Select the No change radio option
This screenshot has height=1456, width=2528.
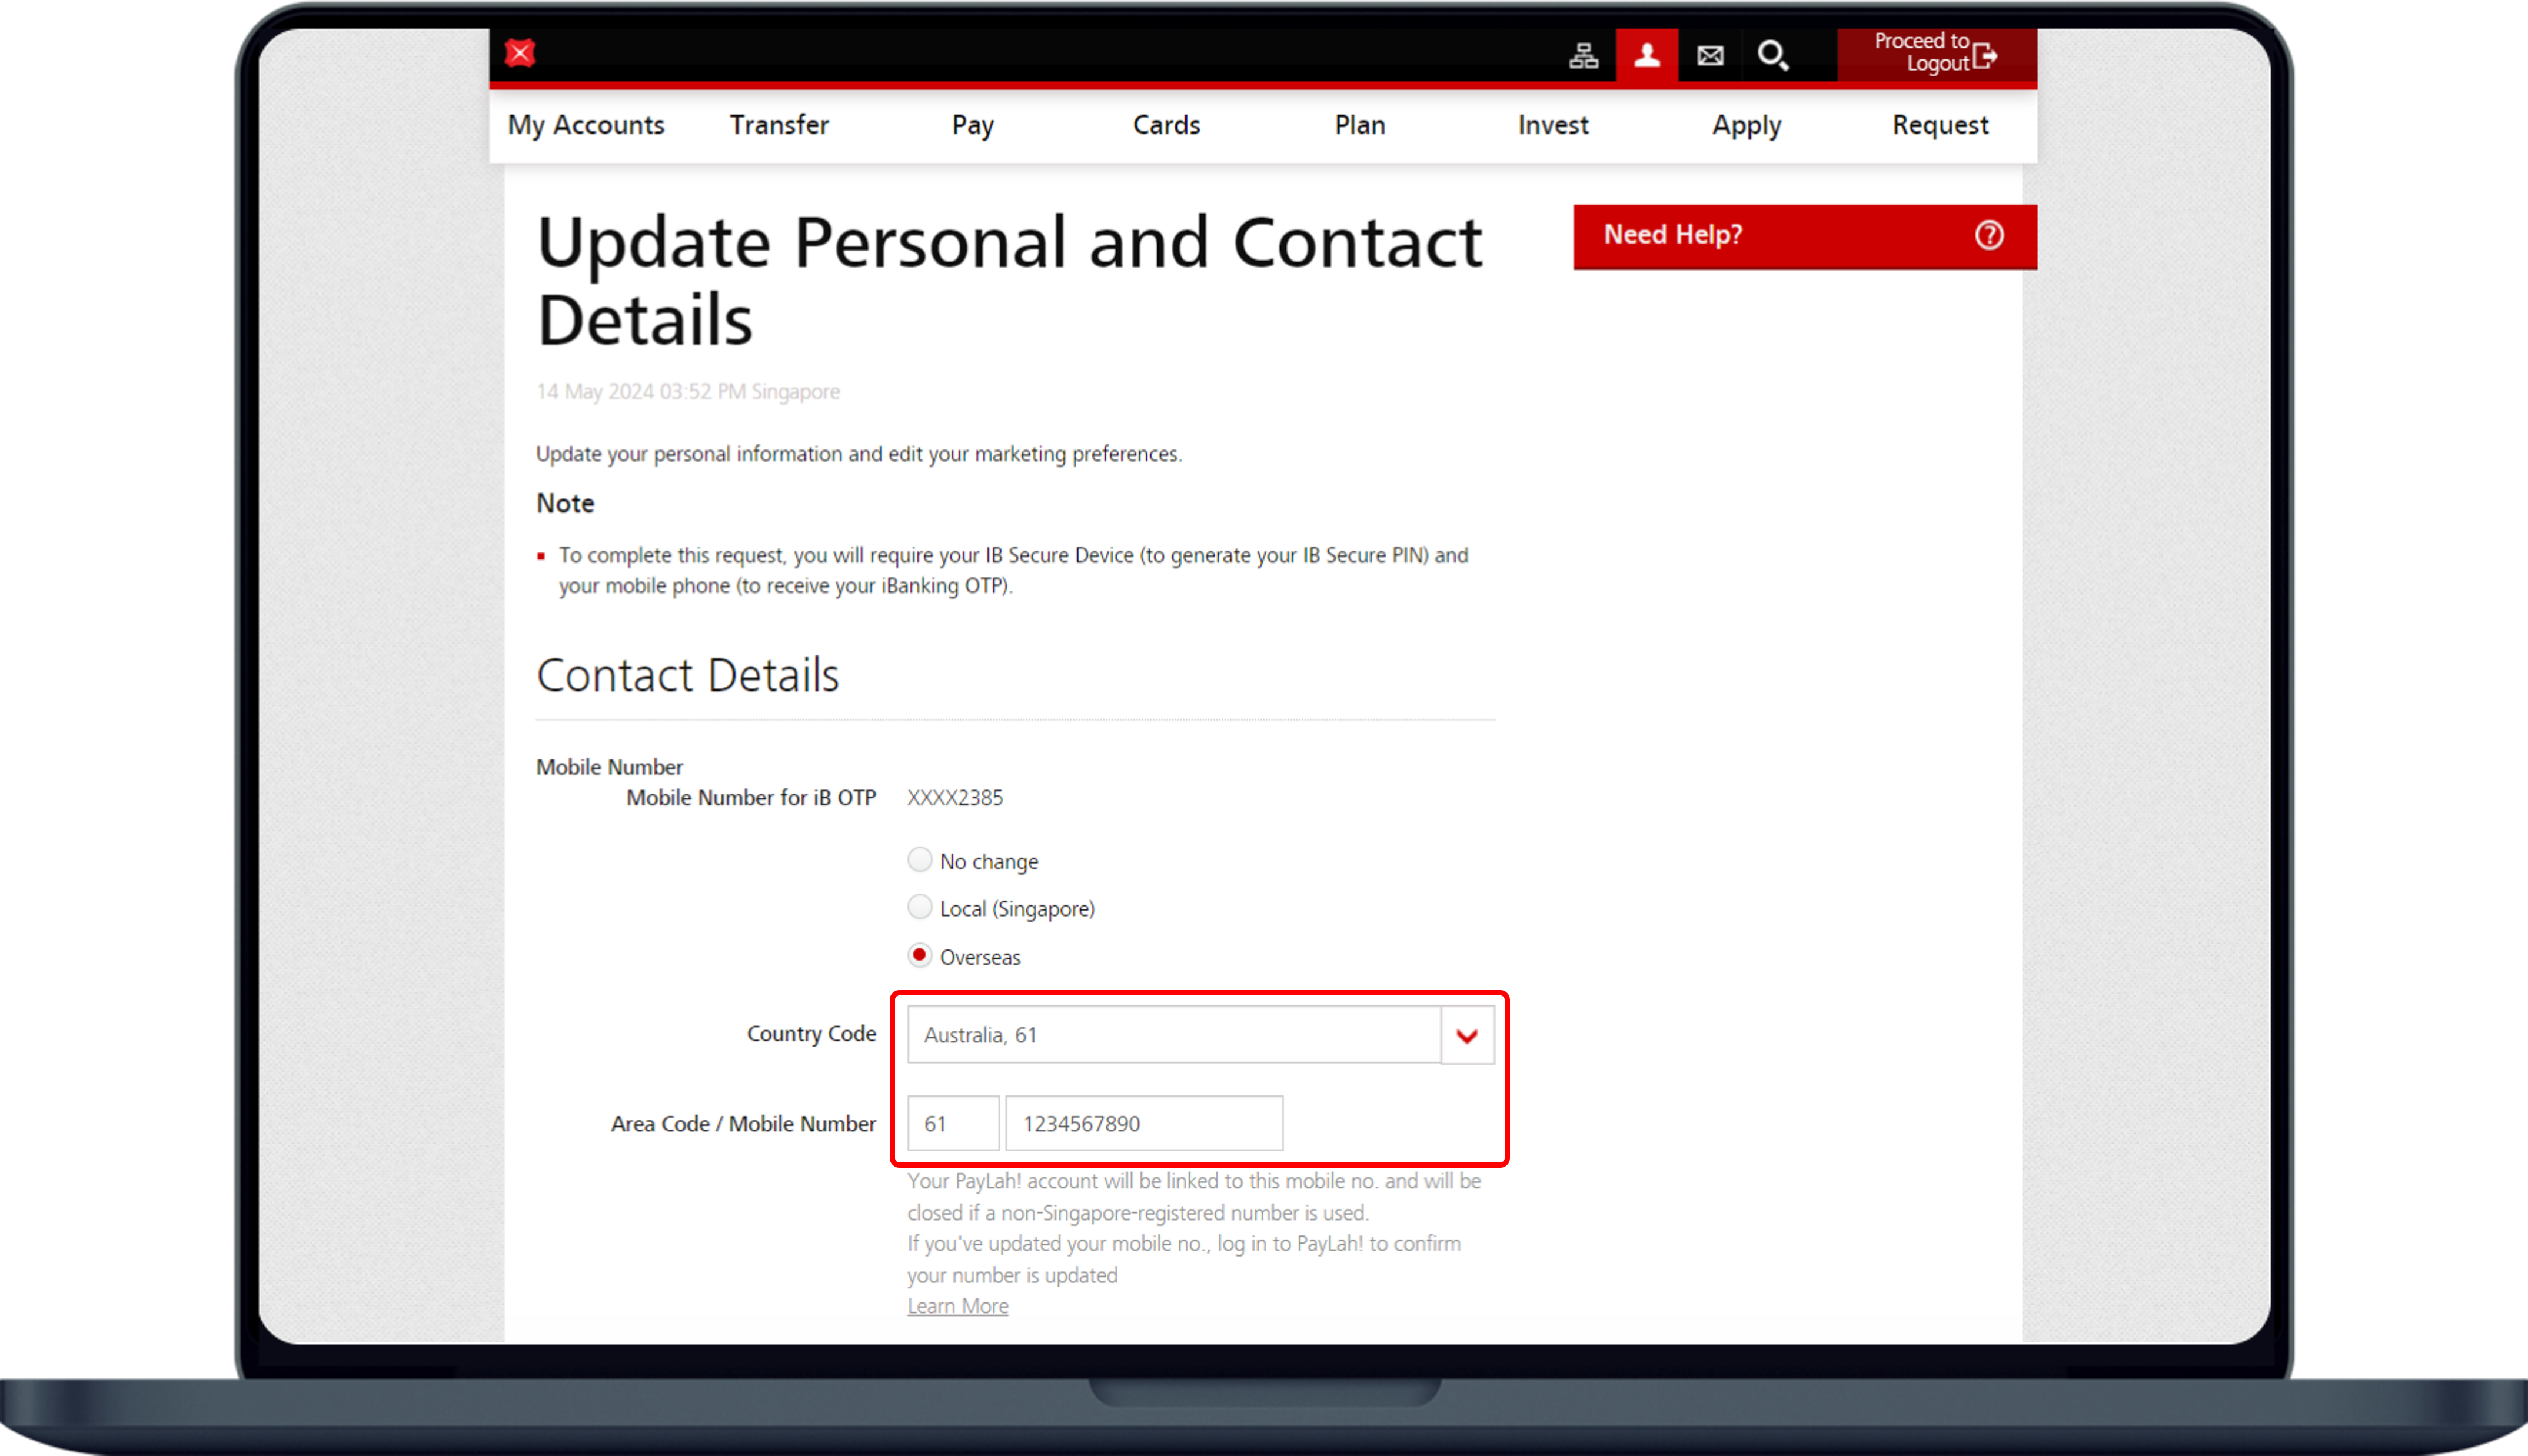point(919,860)
